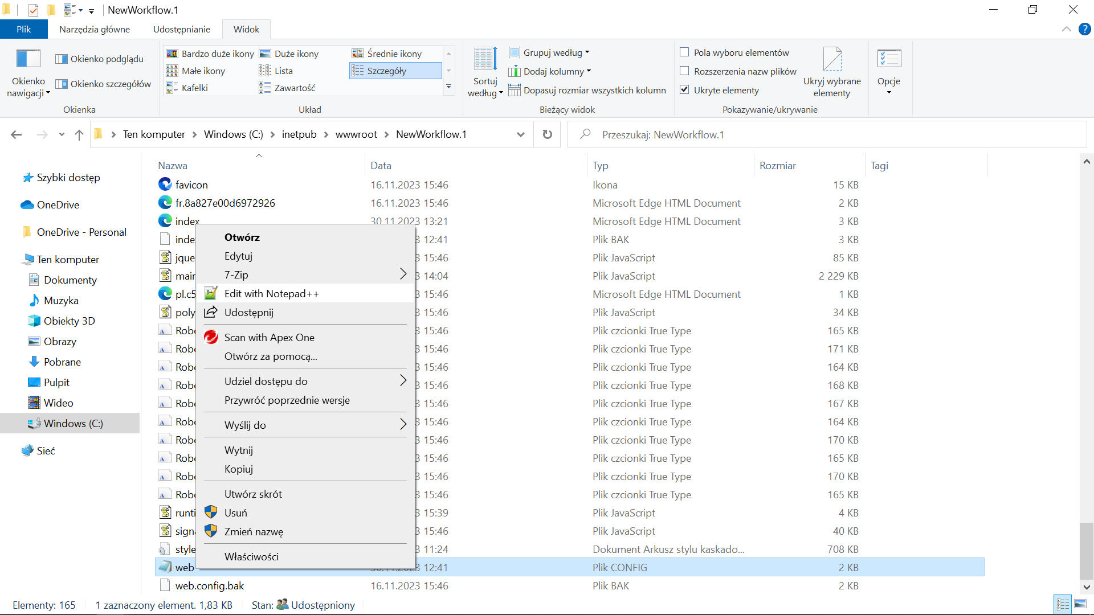Switch to details view status-bar icon
The width and height of the screenshot is (1094, 615).
[x=1063, y=604]
